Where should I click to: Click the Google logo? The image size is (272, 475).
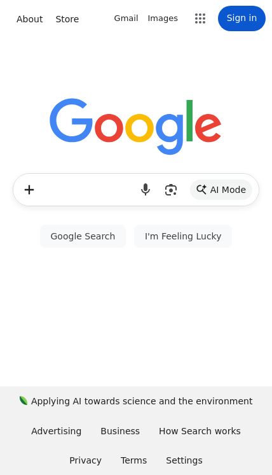(x=135, y=126)
